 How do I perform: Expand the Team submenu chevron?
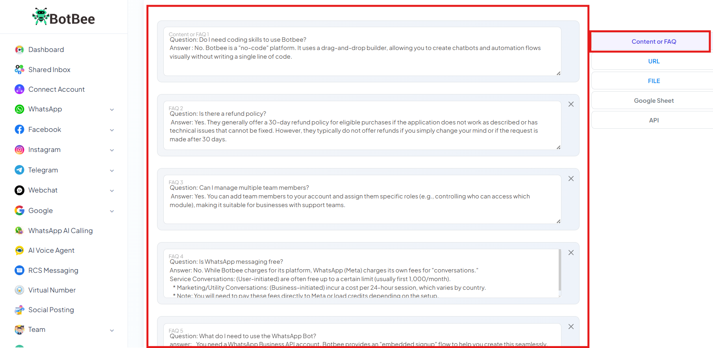click(112, 330)
